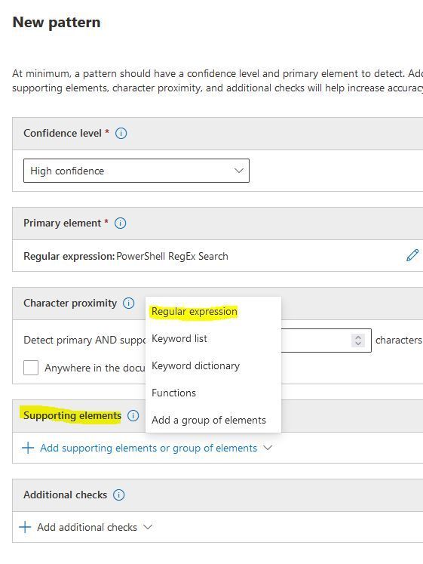This screenshot has height=564, width=423.
Task: Edit the regular expression with the pencil icon
Action: (412, 255)
